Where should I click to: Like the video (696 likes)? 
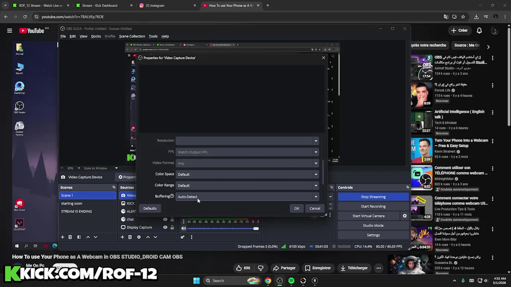pos(244,268)
